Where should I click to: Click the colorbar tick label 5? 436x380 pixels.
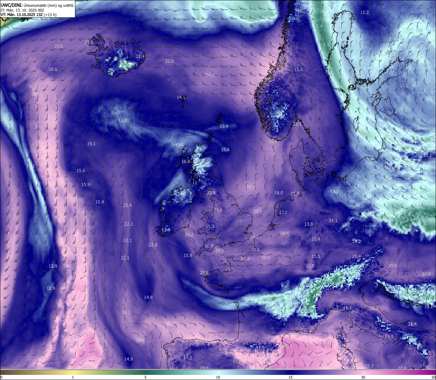[145, 377]
